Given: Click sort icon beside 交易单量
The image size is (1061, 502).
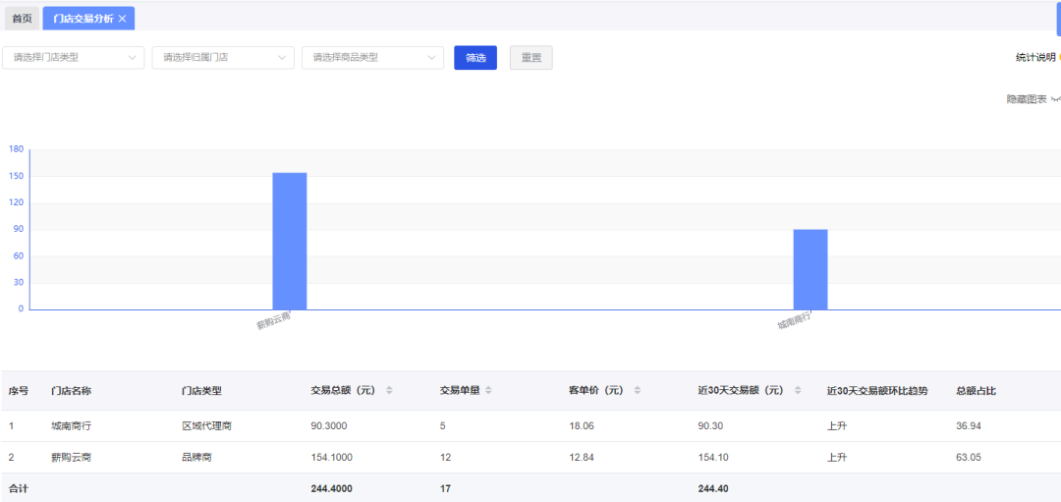Looking at the screenshot, I should click(x=488, y=391).
